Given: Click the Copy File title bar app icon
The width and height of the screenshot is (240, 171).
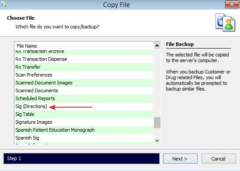Looking at the screenshot, I should coord(4,4).
